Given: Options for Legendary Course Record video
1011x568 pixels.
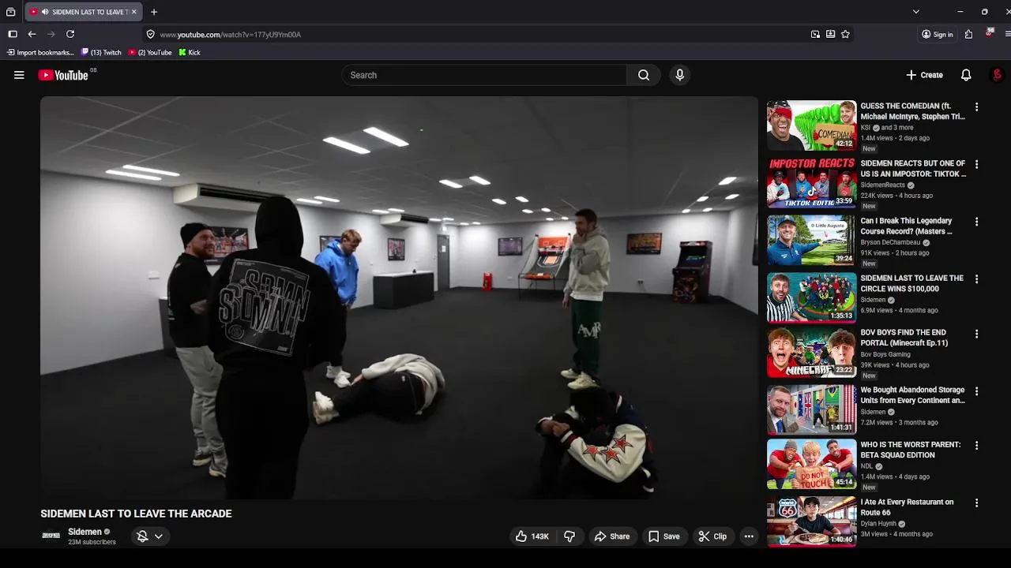Looking at the screenshot, I should [976, 222].
